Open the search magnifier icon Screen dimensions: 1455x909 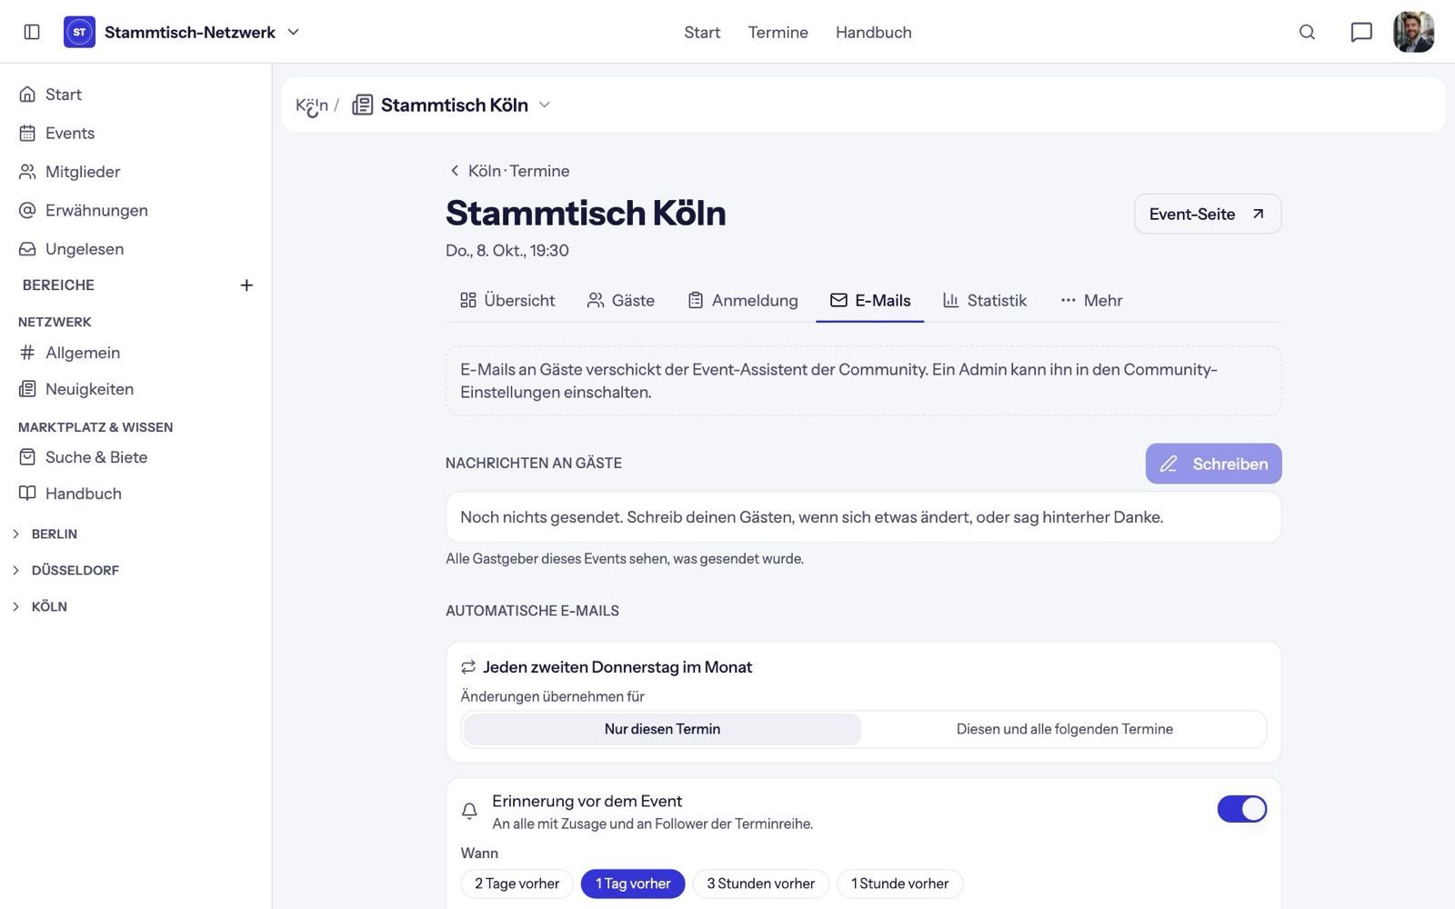(1307, 32)
